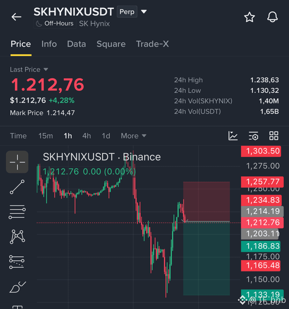
Task: Tap the Perp contract badge
Action: [x=127, y=12]
